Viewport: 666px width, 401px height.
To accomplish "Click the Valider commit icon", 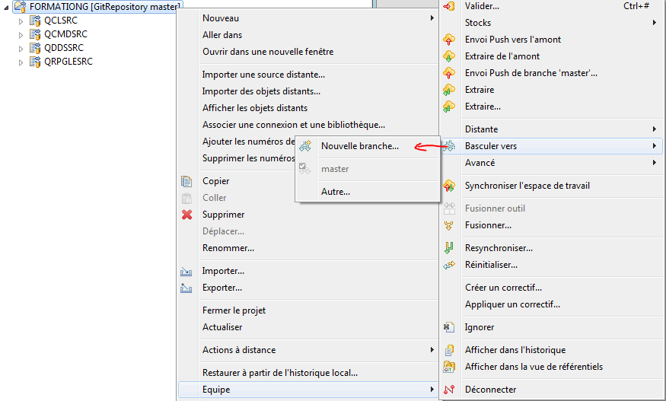I will [x=449, y=6].
